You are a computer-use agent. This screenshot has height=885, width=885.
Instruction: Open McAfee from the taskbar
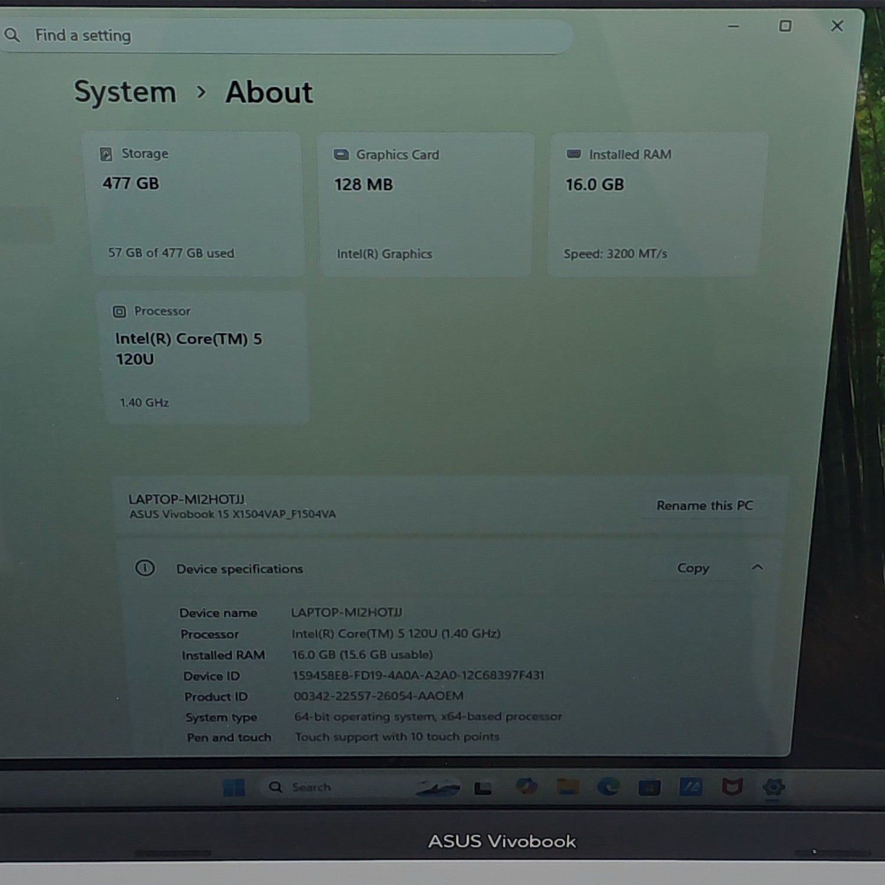[x=732, y=787]
